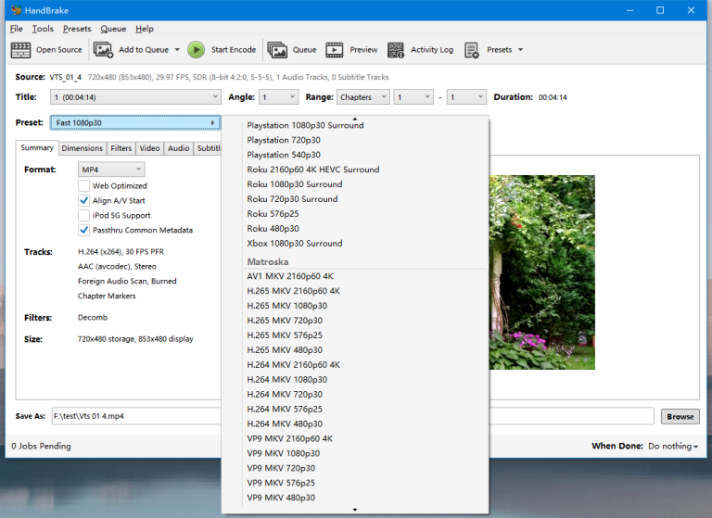
Task: Click the Save As path field
Action: 352,416
